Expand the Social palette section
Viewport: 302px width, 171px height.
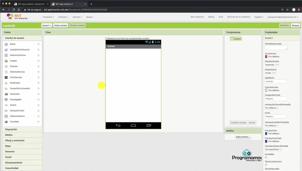(22, 157)
